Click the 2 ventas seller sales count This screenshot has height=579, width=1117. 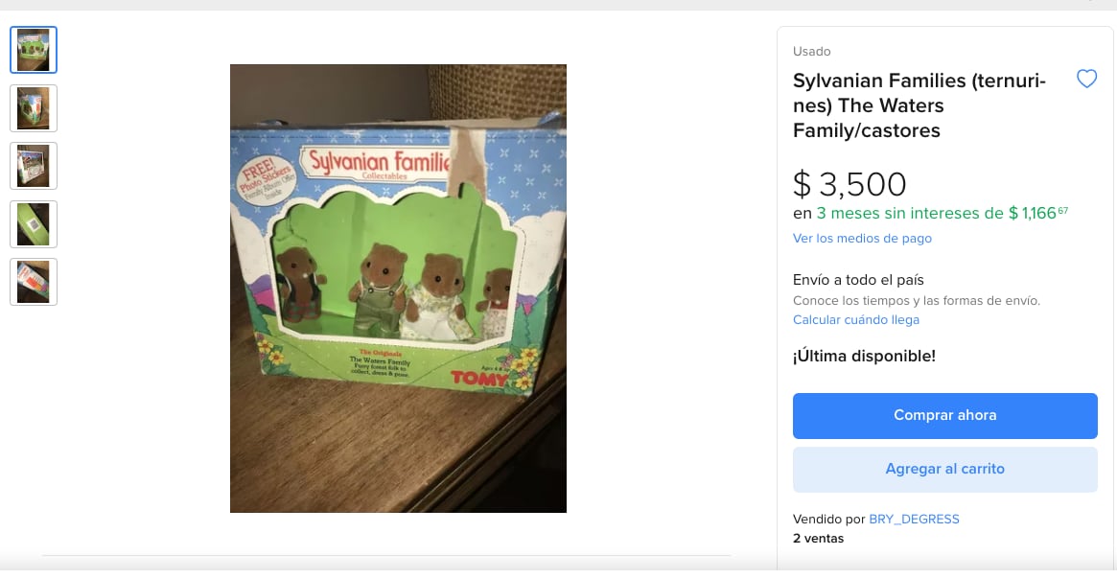[818, 539]
